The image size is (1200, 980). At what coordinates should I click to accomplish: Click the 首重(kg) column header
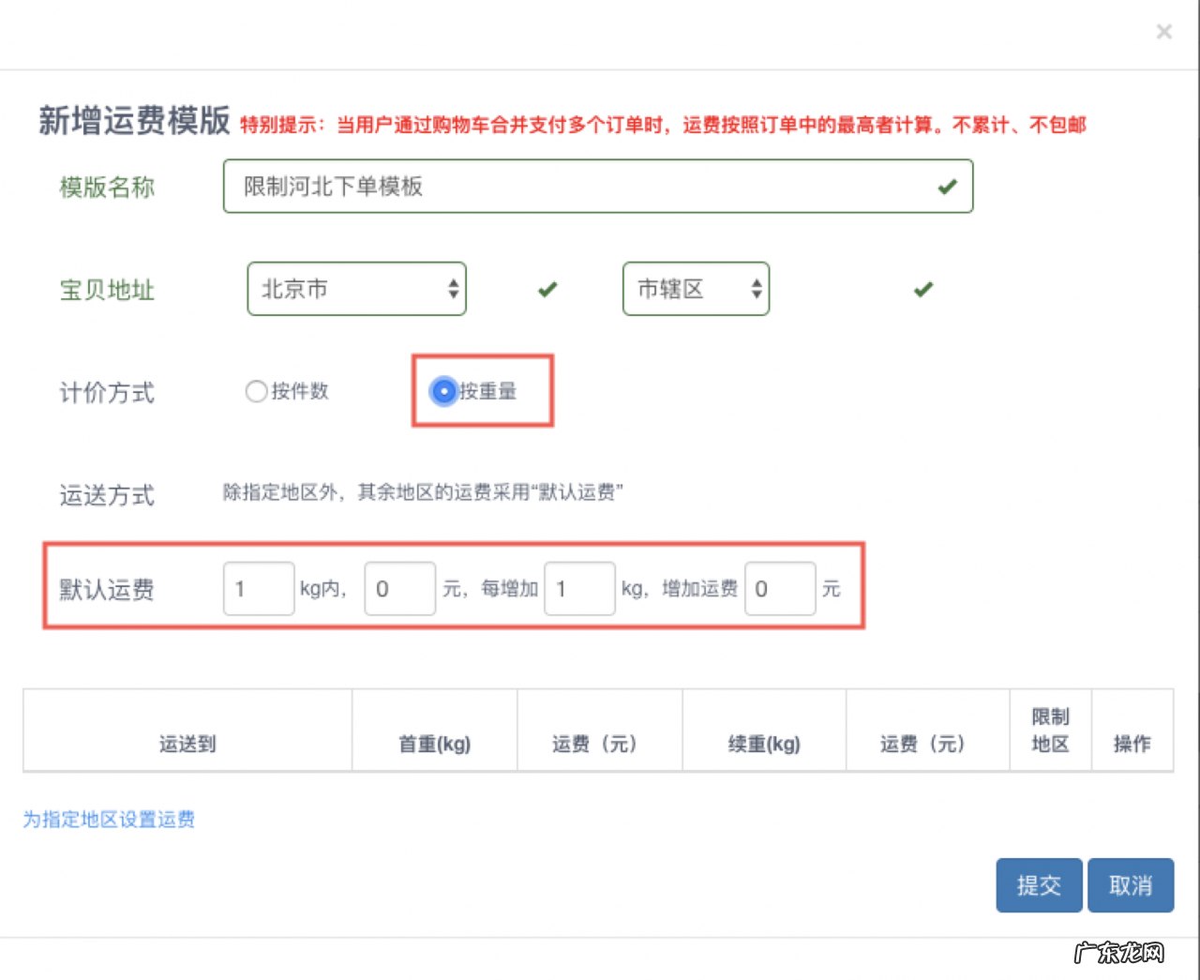tap(433, 744)
